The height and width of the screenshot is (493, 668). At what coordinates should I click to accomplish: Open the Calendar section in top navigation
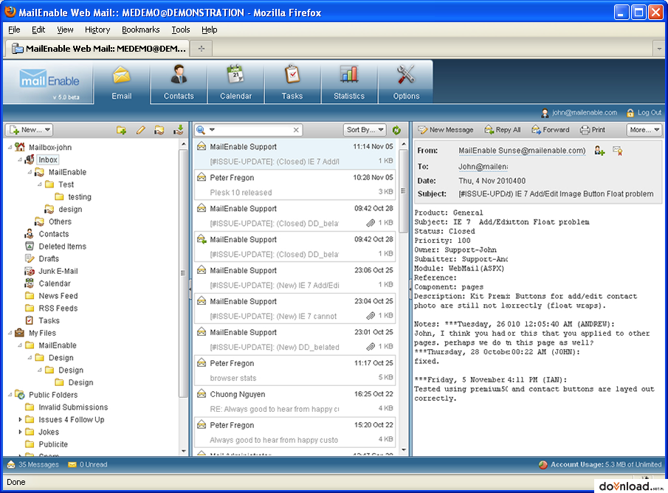[x=235, y=83]
